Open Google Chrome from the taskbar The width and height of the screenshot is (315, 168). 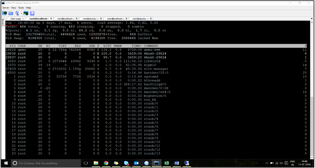click(x=106, y=163)
